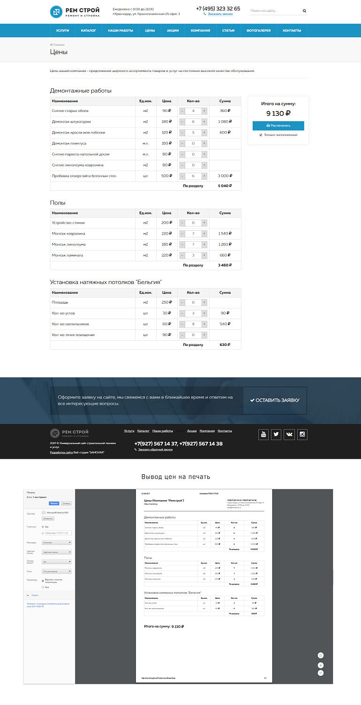Open the Instagram icon in footer

pos(302,434)
